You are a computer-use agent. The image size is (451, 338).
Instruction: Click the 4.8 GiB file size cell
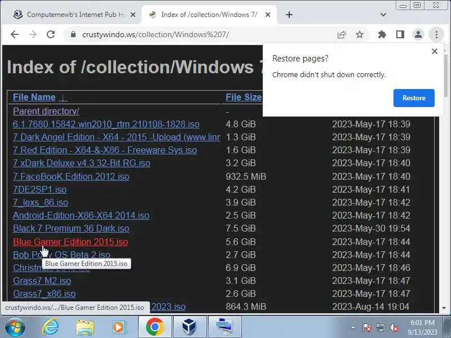[241, 124]
